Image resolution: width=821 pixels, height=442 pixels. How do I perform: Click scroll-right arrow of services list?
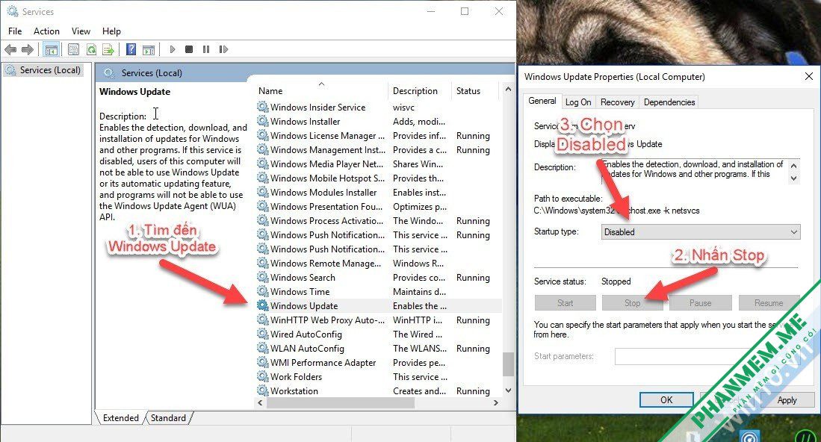496,402
